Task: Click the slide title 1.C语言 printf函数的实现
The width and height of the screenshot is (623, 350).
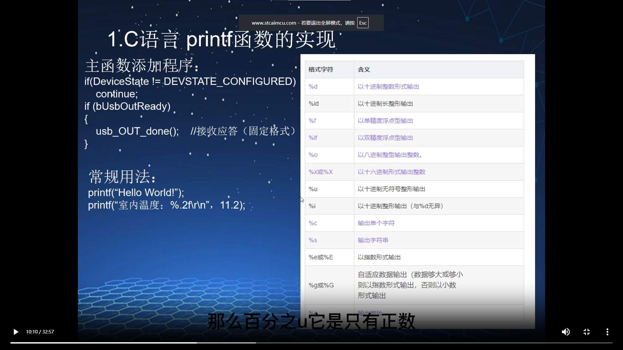Action: coord(221,39)
